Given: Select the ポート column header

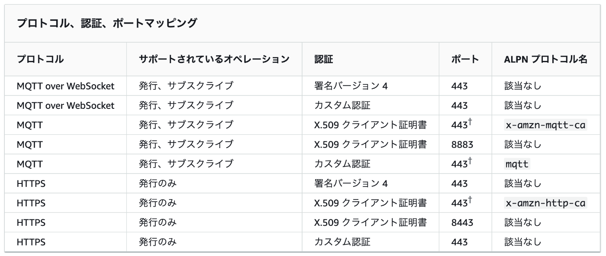Looking at the screenshot, I should coord(465,60).
